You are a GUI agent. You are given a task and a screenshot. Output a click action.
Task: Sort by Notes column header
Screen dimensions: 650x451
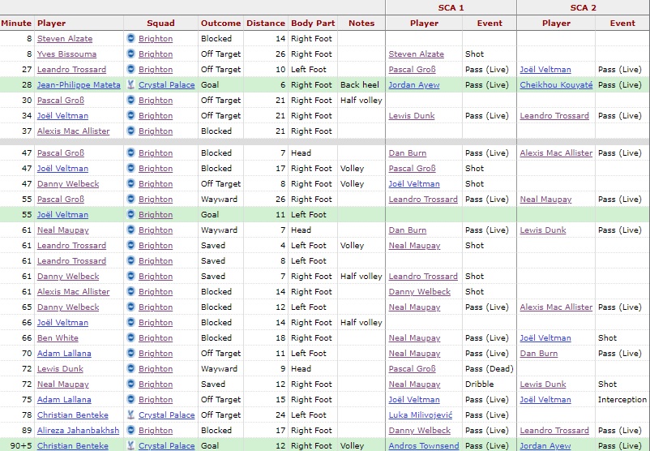click(361, 24)
